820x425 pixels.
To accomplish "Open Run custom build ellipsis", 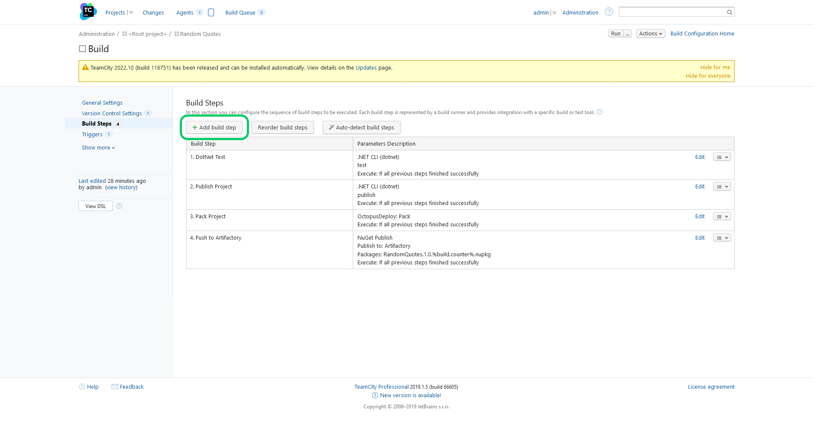I will coord(627,33).
